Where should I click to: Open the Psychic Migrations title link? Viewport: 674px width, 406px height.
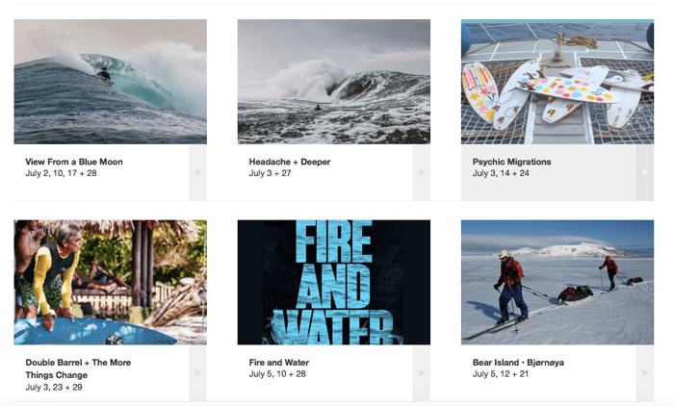(511, 162)
